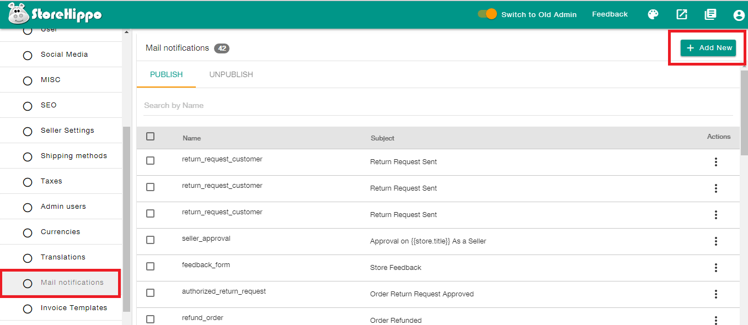Select MISC in the sidebar
748x325 pixels.
[61, 80]
